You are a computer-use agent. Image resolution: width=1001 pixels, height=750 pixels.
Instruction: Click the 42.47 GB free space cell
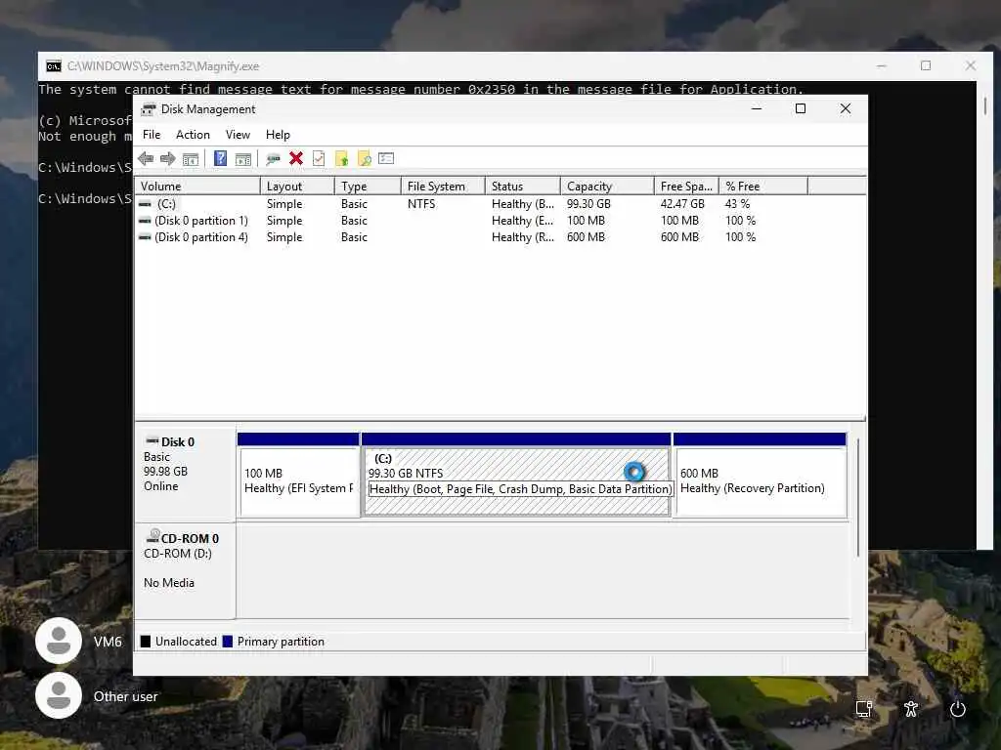pyautogui.click(x=682, y=204)
